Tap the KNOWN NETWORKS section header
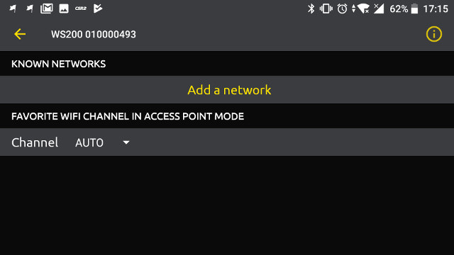The image size is (454, 255). [x=58, y=64]
